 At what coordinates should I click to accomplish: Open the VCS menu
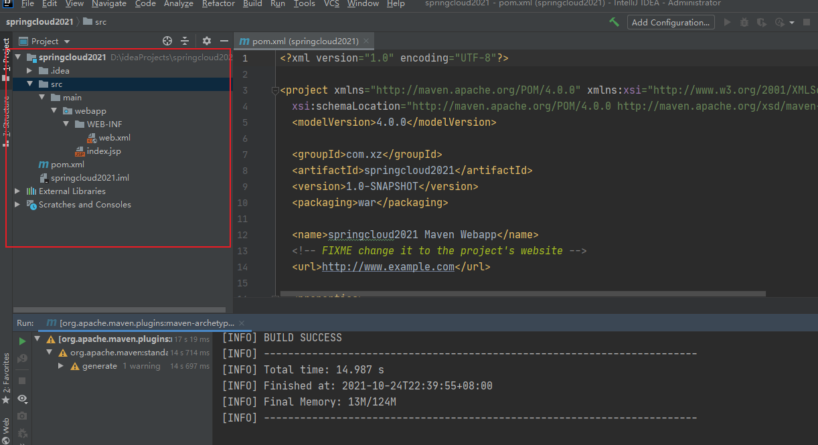[x=331, y=4]
